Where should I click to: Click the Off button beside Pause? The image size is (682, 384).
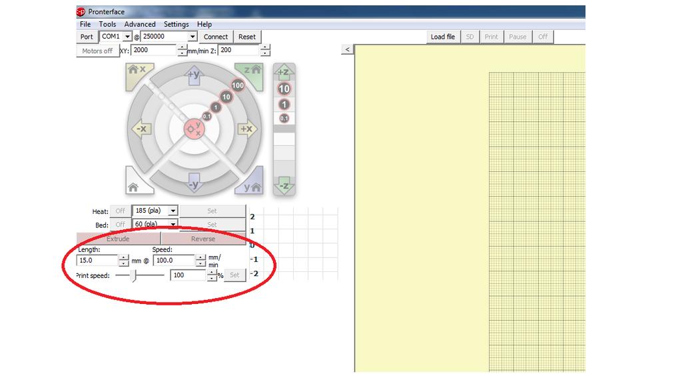coord(543,37)
